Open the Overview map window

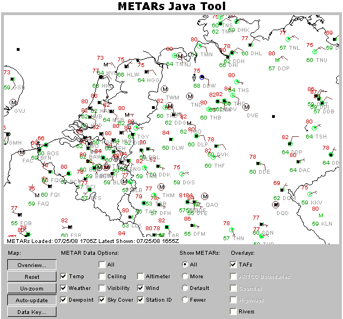32,265
